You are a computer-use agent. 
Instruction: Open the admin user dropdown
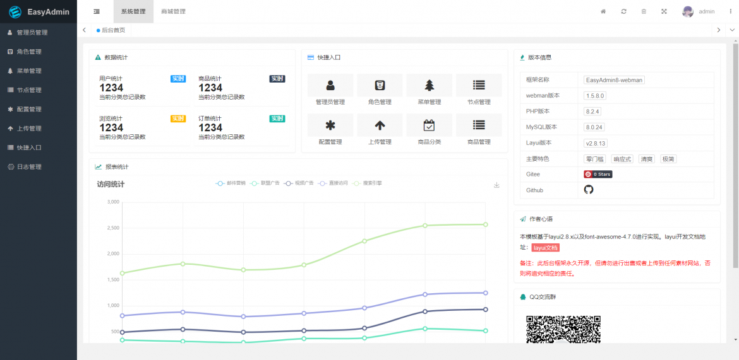click(707, 11)
